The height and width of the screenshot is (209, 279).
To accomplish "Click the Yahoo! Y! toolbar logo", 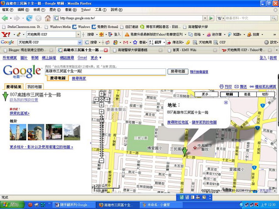I will click(x=6, y=34).
